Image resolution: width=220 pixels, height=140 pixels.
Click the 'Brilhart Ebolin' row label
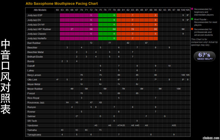click(x=35, y=57)
